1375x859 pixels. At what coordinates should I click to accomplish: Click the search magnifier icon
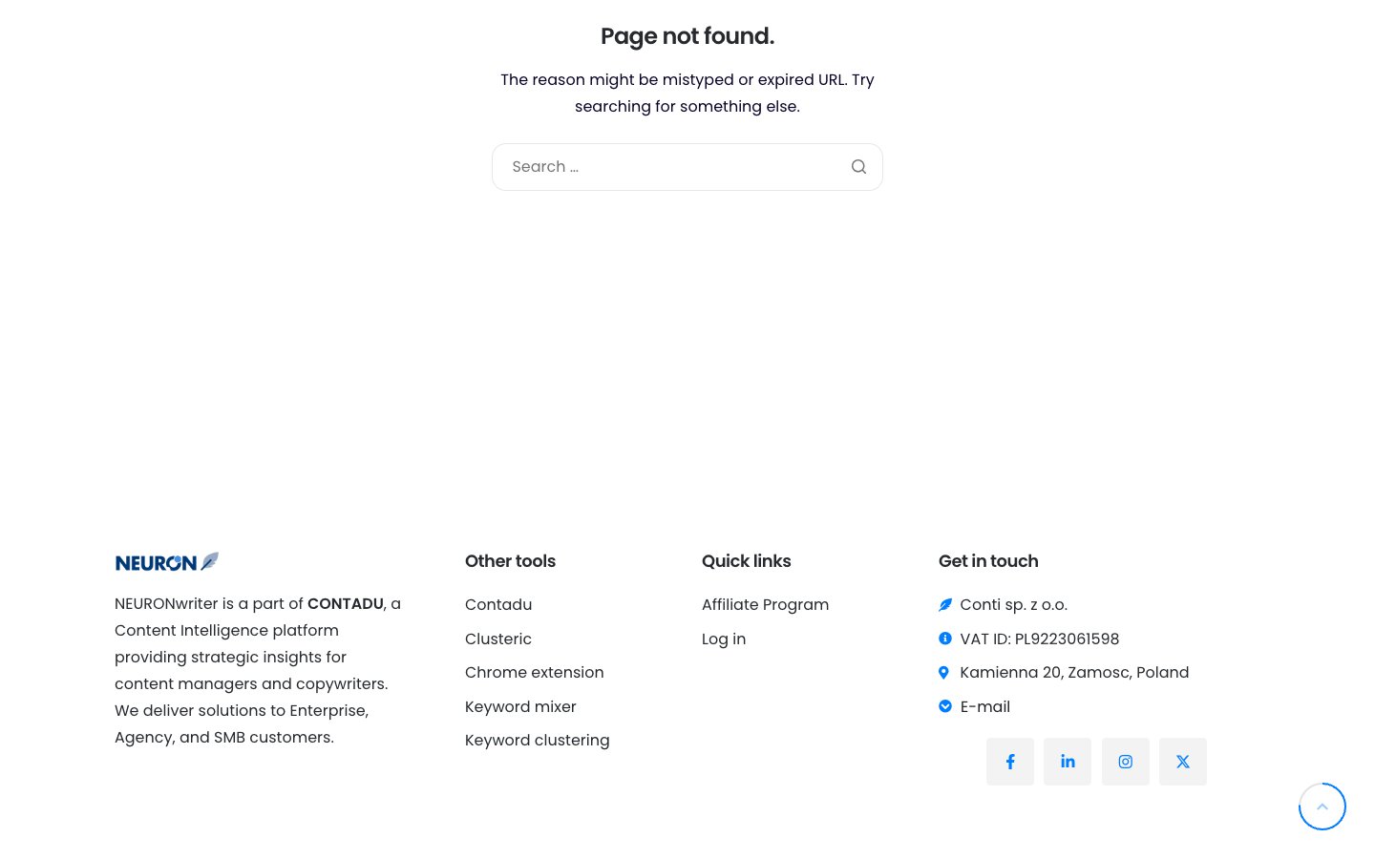click(x=858, y=167)
